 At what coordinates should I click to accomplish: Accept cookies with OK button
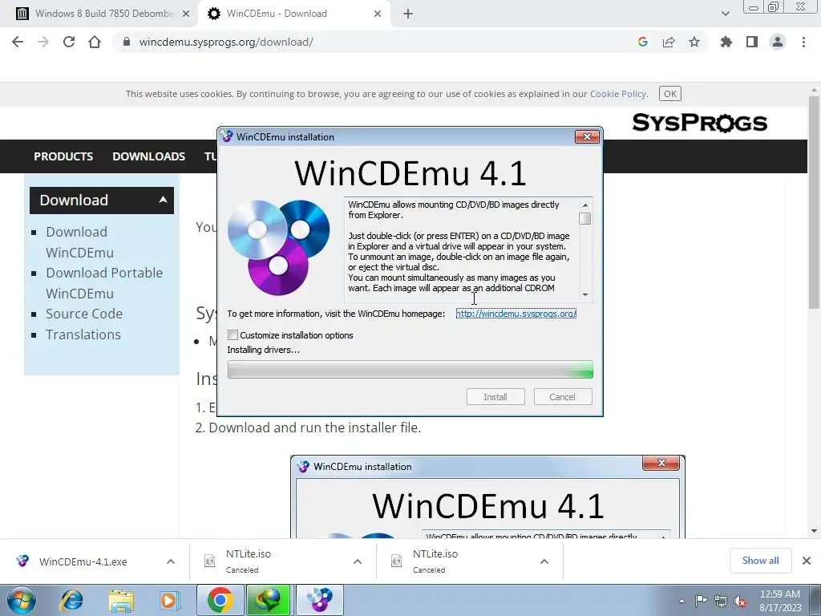point(669,94)
